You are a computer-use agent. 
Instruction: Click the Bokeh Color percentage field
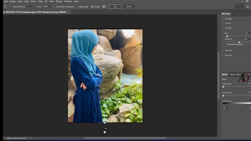click(x=249, y=92)
